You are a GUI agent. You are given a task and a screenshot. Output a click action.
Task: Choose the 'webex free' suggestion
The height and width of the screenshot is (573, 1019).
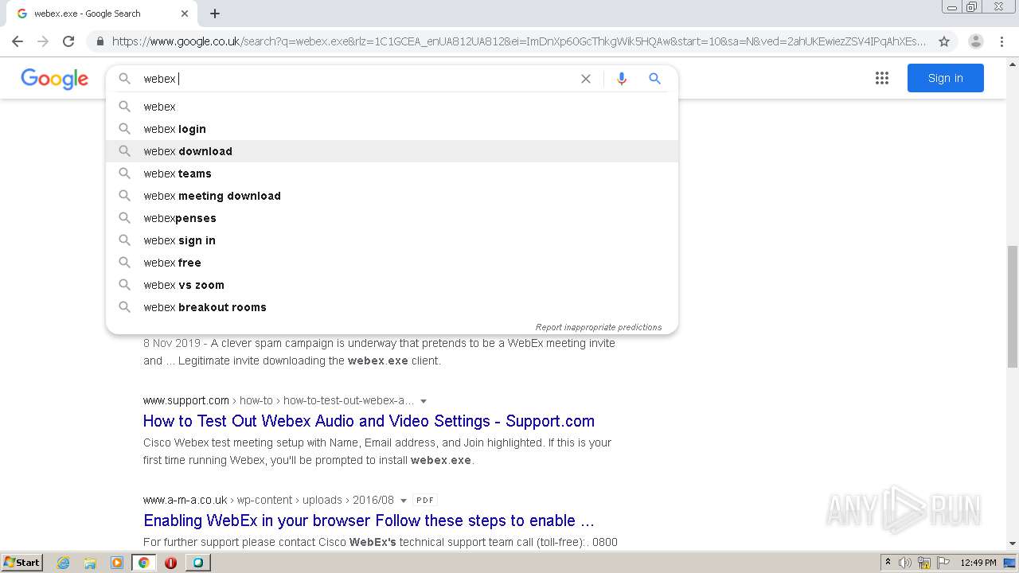392,263
